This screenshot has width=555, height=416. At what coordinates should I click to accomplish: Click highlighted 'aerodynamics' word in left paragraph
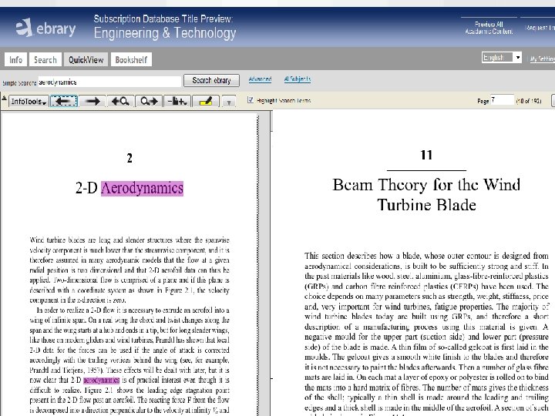pos(101,380)
